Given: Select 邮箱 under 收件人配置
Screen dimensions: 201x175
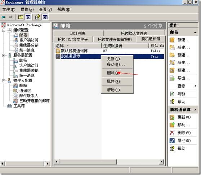Looking at the screenshot, I should (23, 86).
